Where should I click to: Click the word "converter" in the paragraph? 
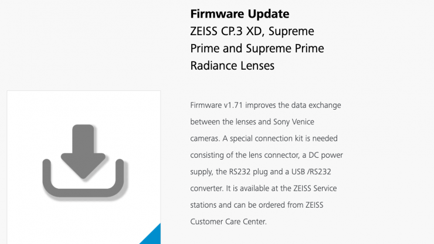click(206, 188)
